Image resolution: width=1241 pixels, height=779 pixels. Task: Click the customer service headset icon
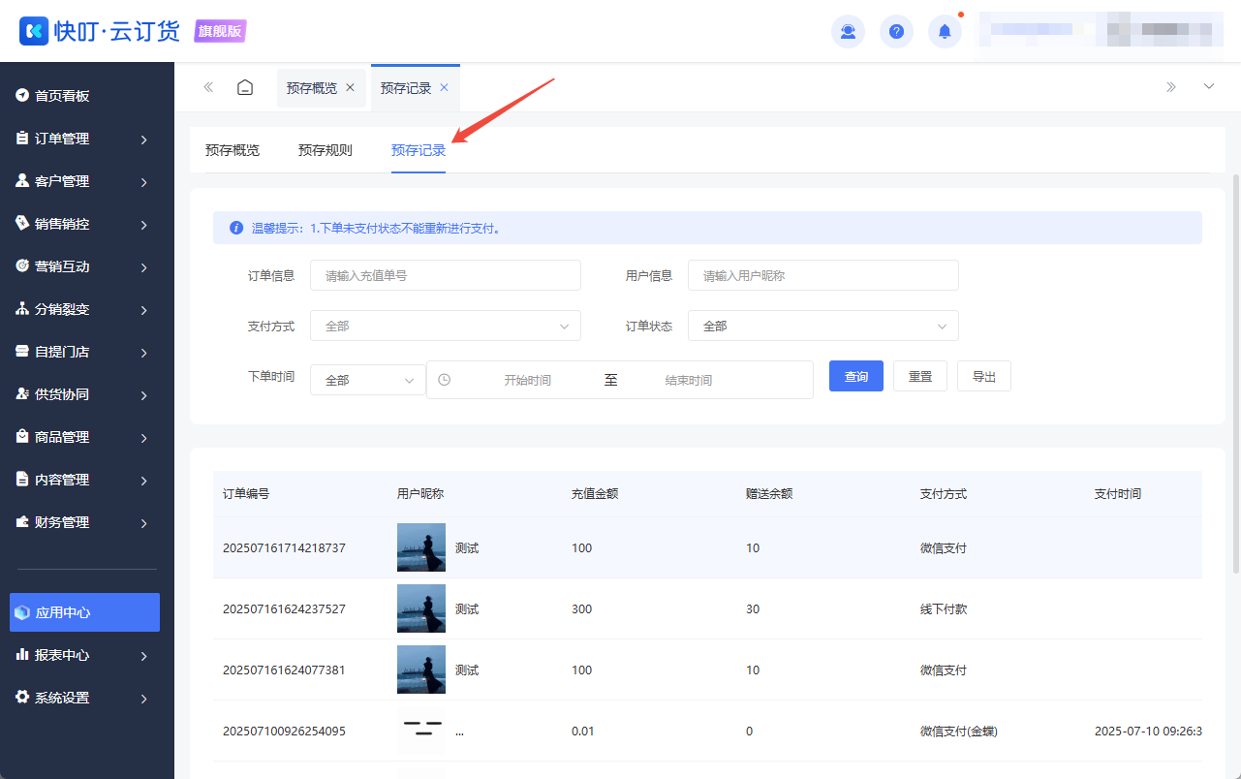848,31
